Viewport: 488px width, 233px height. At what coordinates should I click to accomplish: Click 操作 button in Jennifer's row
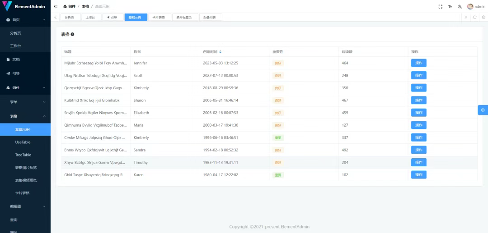[x=418, y=63]
